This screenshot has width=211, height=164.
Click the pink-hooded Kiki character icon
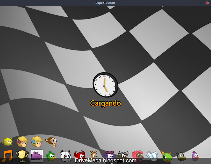138,156
